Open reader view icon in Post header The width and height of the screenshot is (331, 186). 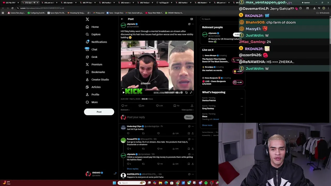tap(192, 19)
